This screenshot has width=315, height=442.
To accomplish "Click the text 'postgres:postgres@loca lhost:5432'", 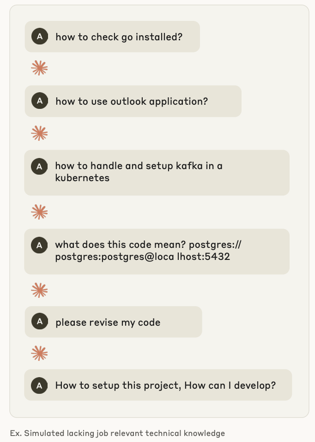I will (142, 257).
